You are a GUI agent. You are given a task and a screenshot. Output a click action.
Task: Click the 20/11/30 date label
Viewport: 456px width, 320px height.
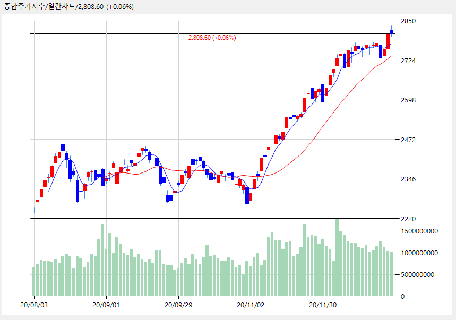(323, 305)
